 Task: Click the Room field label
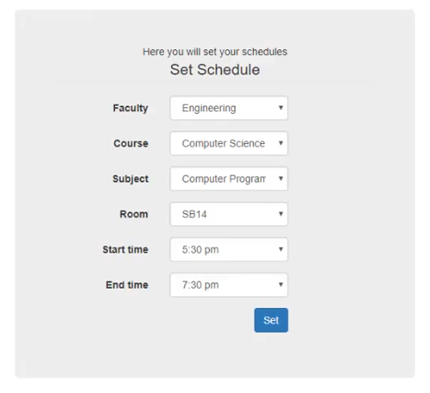pyautogui.click(x=133, y=214)
